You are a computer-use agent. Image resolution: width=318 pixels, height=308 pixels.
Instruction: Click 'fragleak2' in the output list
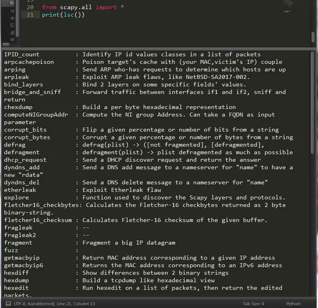[20, 235]
